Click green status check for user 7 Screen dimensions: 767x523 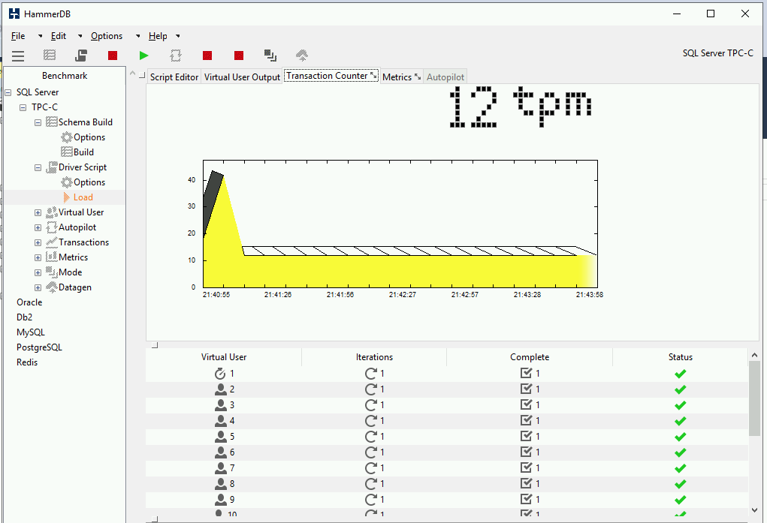pos(680,468)
